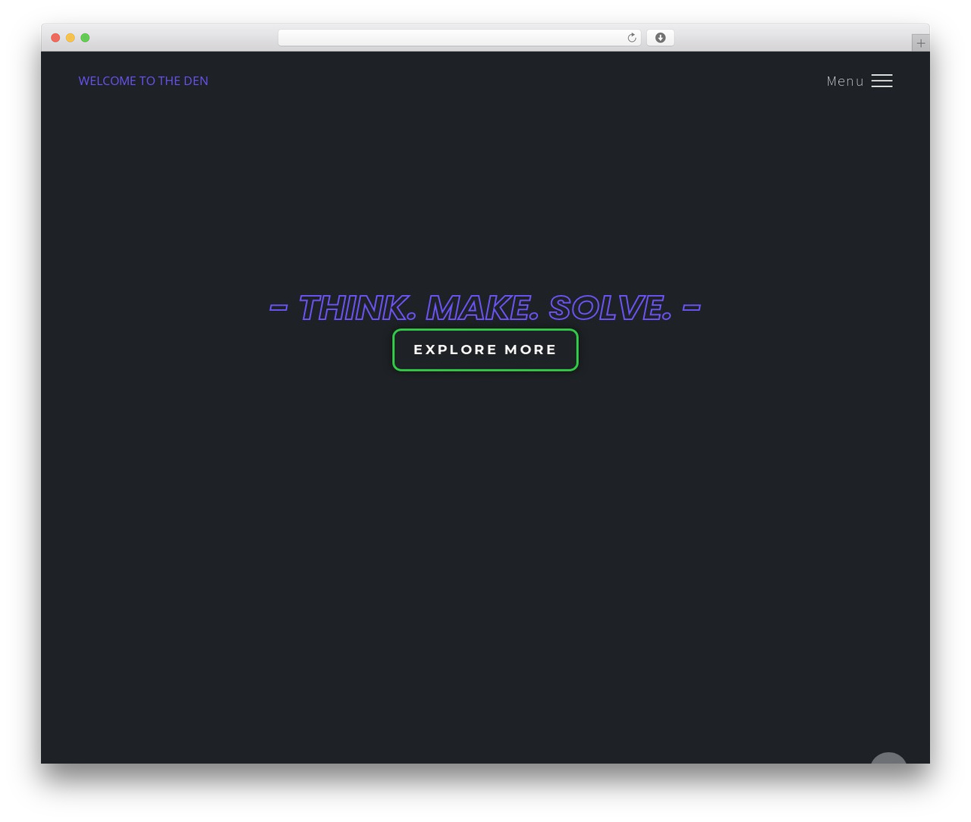Minimize the window with yellow button
This screenshot has width=971, height=822.
click(71, 38)
